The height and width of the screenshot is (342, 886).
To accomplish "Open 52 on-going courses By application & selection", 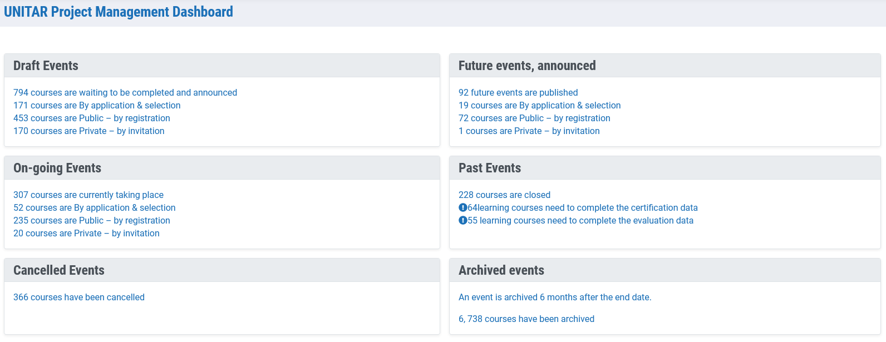I will click(95, 207).
